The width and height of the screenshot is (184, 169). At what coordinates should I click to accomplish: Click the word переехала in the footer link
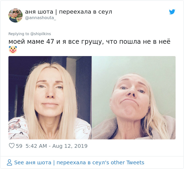pyautogui.click(x=71, y=163)
